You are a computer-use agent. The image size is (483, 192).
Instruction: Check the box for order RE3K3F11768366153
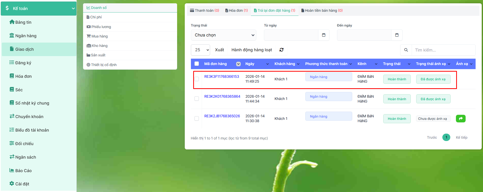(197, 79)
